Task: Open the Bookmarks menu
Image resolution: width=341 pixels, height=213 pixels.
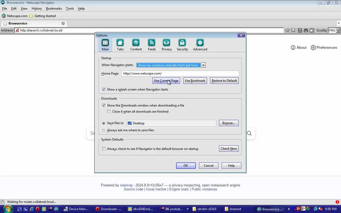Action: [54, 9]
